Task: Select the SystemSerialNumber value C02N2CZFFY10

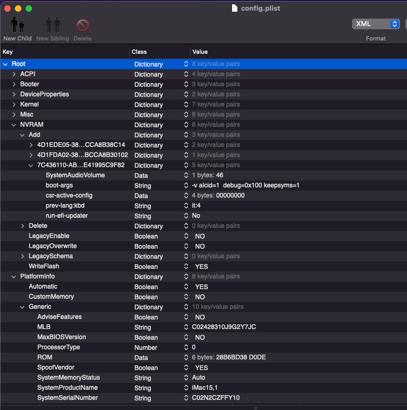Action: [216, 398]
